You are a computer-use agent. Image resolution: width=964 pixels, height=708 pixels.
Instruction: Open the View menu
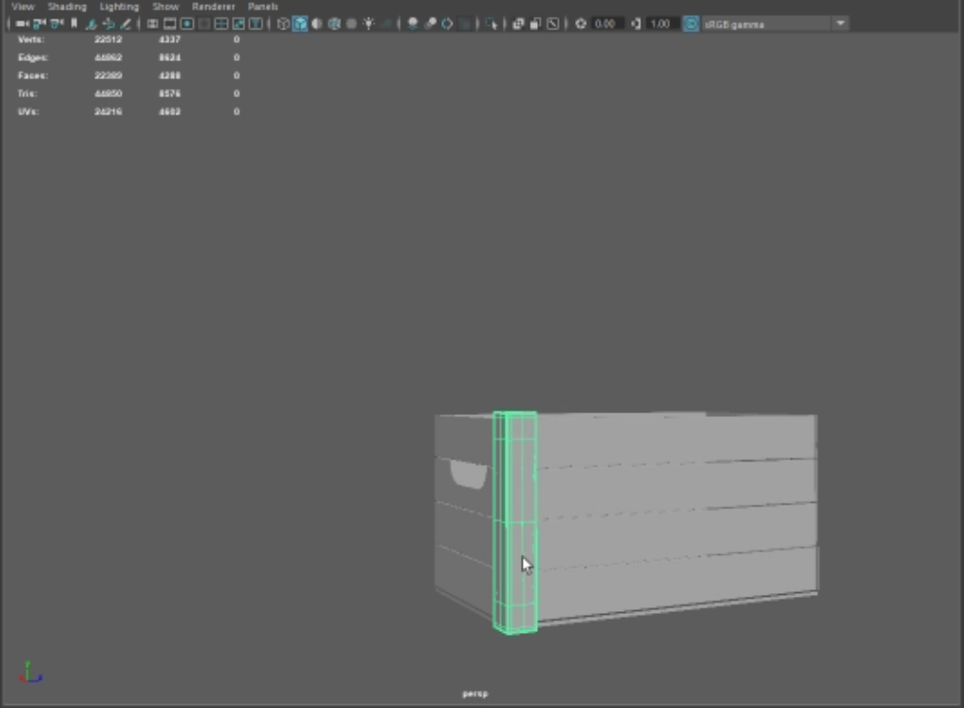[x=23, y=7]
